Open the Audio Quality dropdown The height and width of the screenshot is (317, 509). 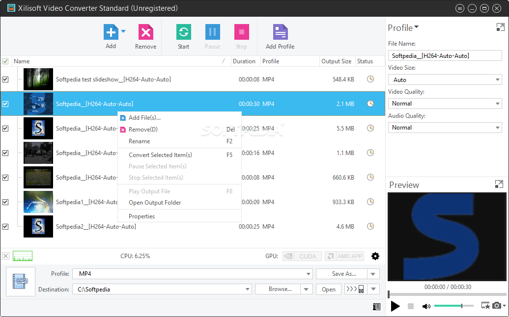(x=496, y=127)
